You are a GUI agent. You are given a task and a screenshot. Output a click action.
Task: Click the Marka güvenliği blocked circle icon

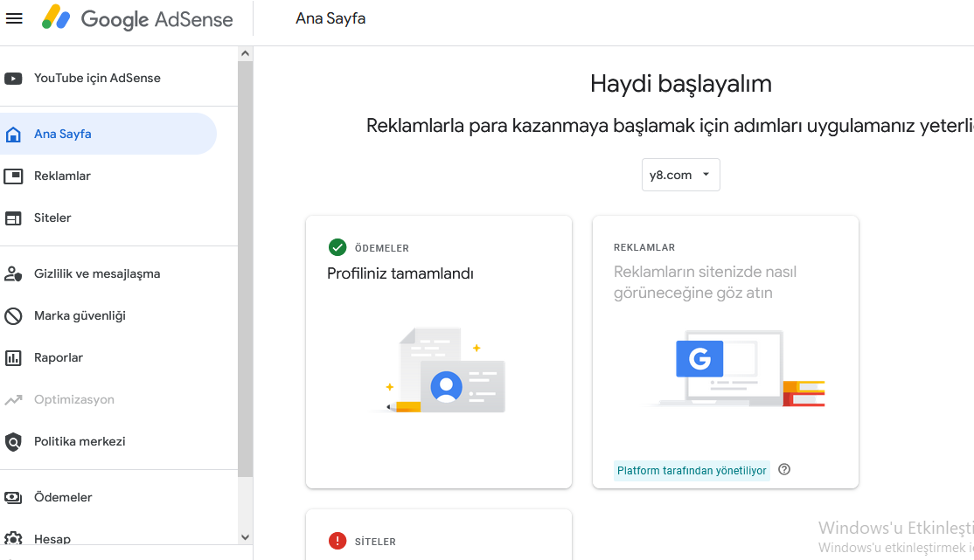13,316
